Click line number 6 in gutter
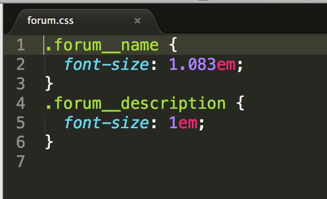Image resolution: width=327 pixels, height=199 pixels. 21,142
